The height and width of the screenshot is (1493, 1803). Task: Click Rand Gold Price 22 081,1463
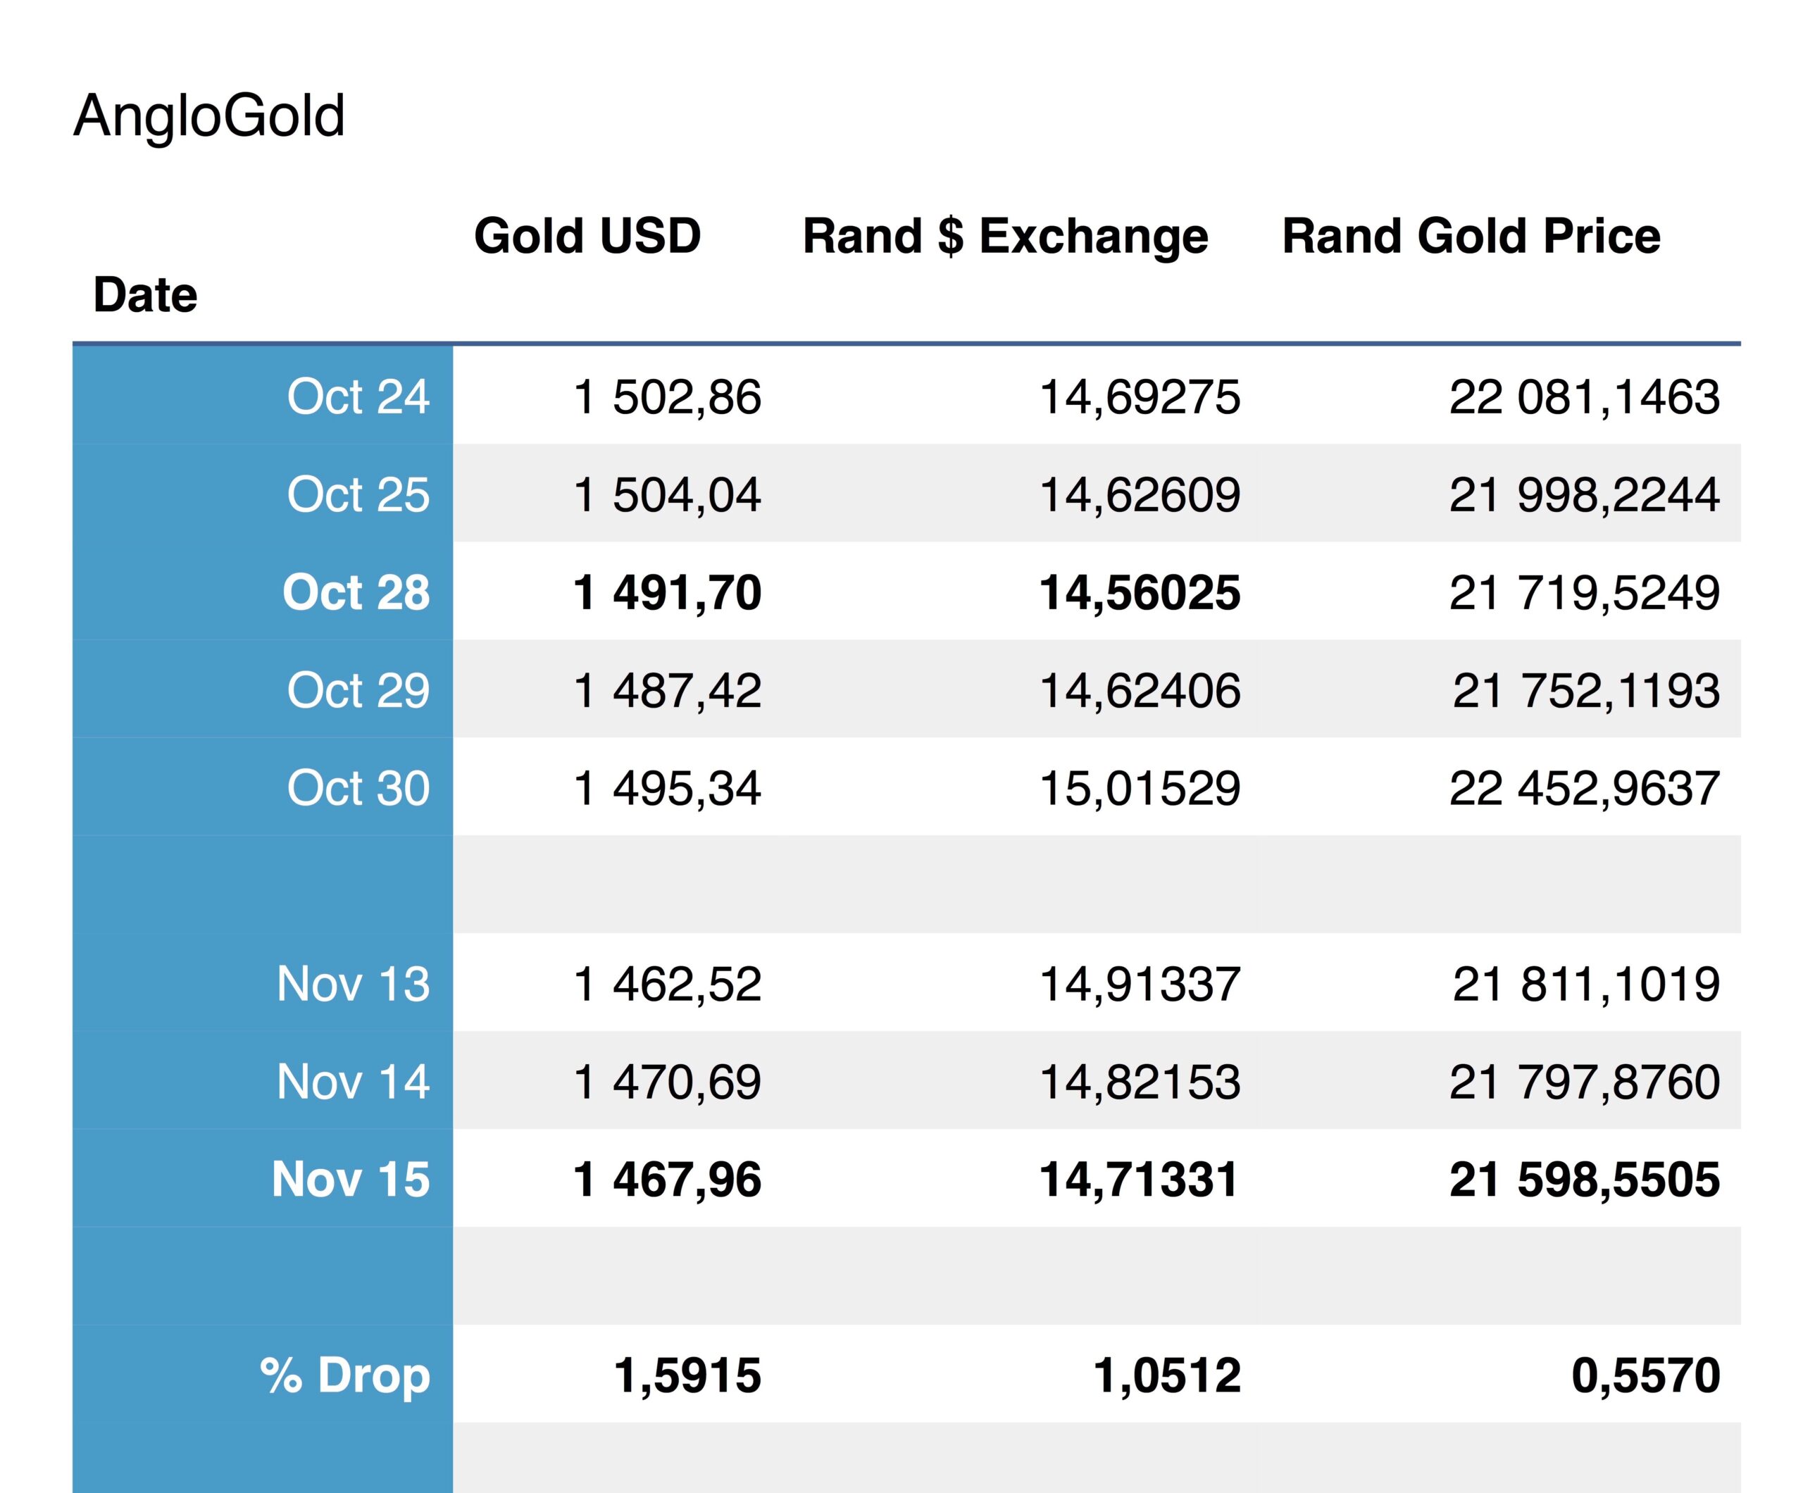pyautogui.click(x=1584, y=396)
